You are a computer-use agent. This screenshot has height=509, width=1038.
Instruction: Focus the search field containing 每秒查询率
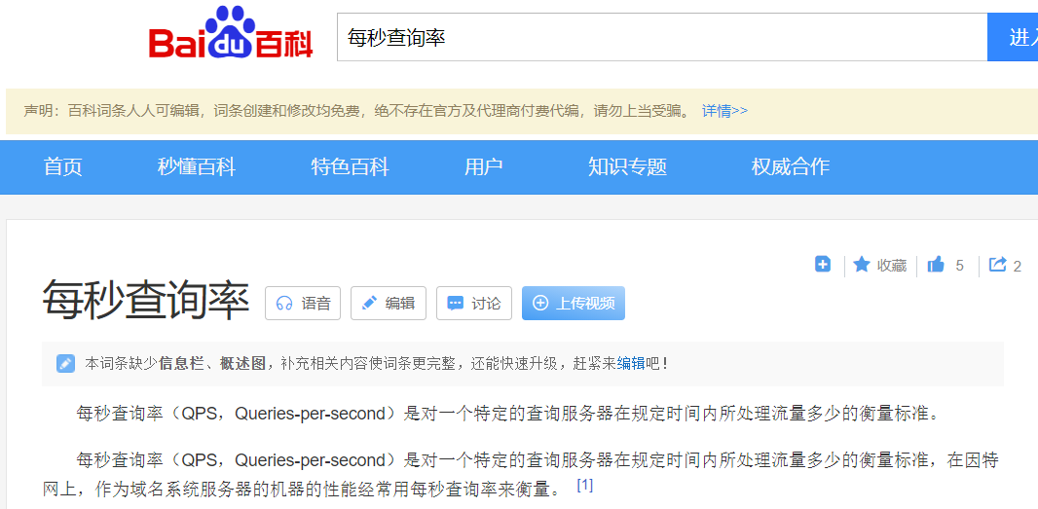(662, 38)
